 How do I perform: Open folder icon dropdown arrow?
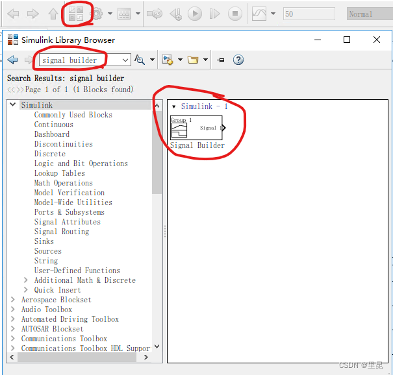tap(205, 60)
